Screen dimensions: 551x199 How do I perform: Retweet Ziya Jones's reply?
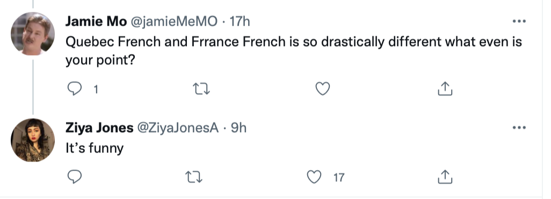[195, 177]
